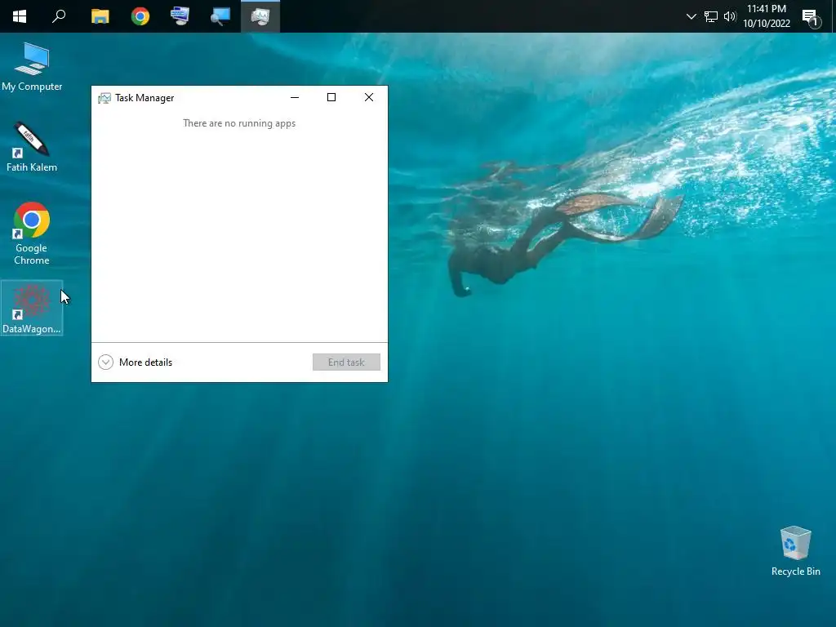Launch File Explorer from taskbar

point(100,16)
